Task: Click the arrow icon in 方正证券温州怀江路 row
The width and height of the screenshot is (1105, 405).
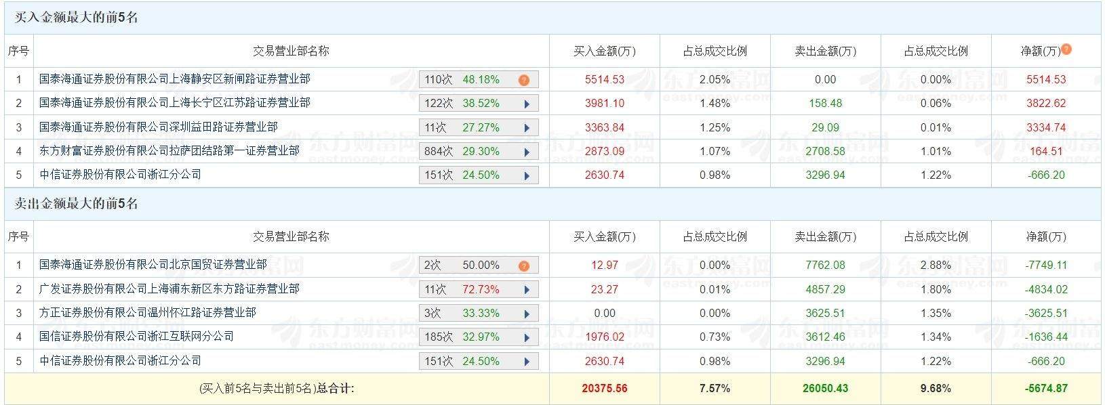Action: [527, 314]
